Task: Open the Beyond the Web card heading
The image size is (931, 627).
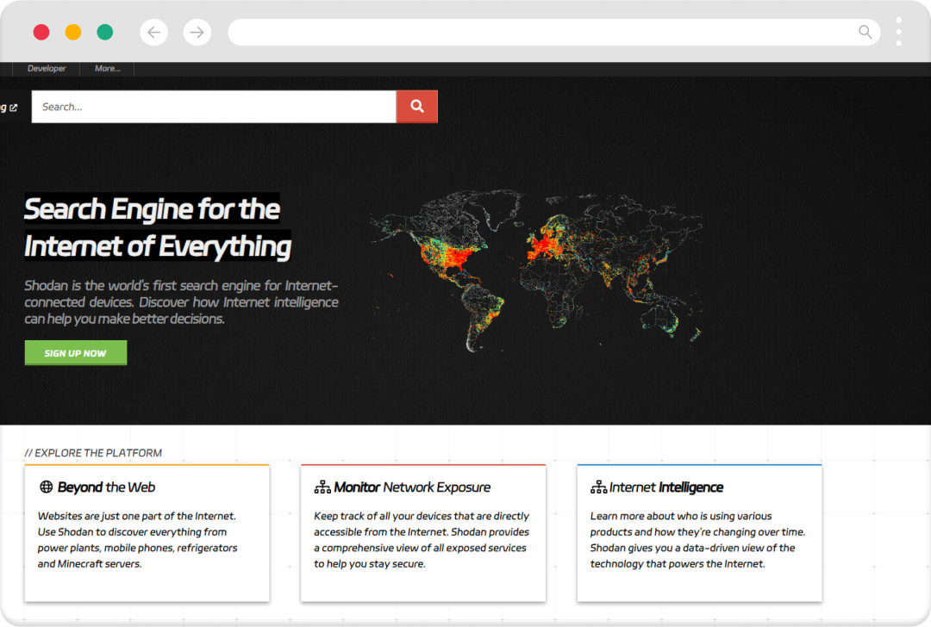Action: pos(106,487)
